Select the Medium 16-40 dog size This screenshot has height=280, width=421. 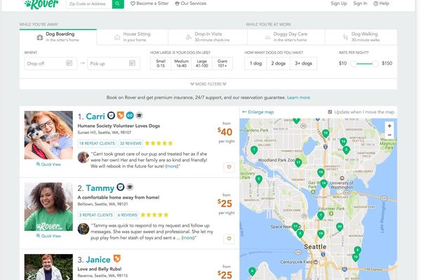(181, 63)
